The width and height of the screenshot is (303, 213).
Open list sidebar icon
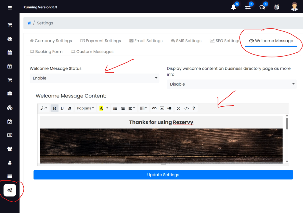tap(10, 176)
